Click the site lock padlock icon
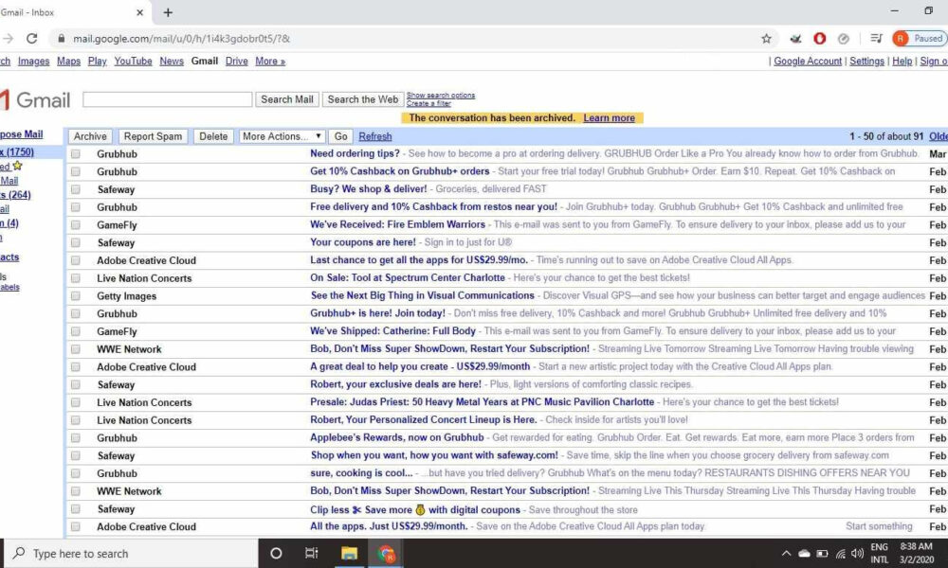 pos(61,39)
